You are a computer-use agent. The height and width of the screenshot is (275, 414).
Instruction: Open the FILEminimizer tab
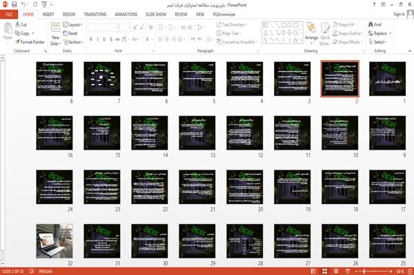(x=224, y=14)
